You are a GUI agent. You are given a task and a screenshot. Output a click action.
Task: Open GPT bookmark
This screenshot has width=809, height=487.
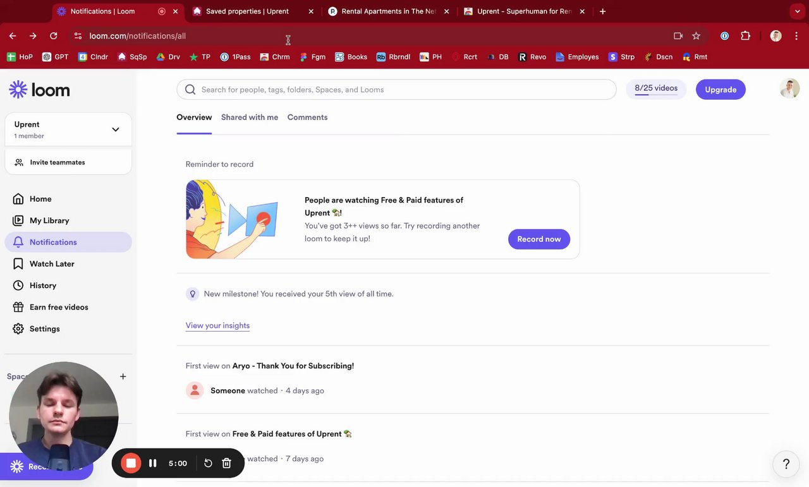(x=55, y=57)
